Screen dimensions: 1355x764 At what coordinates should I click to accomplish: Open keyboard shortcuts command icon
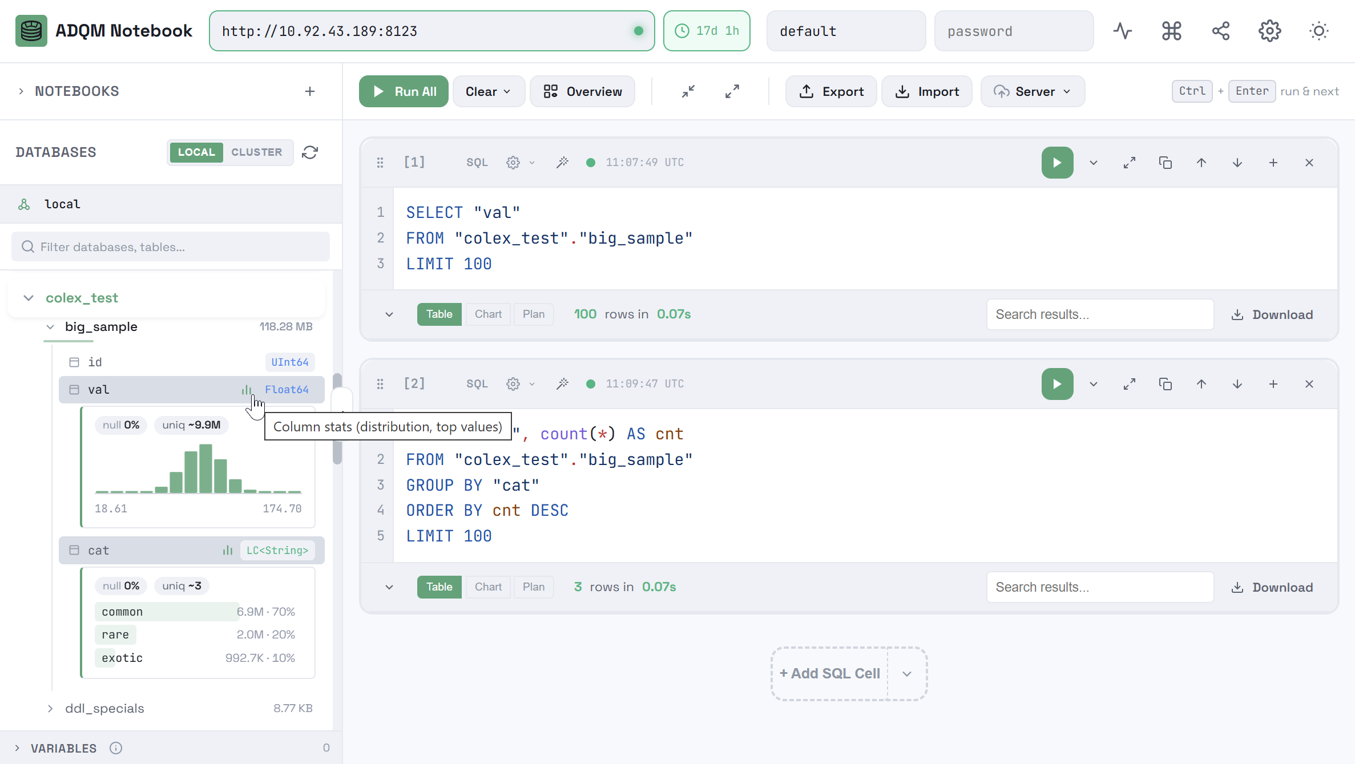[1172, 31]
